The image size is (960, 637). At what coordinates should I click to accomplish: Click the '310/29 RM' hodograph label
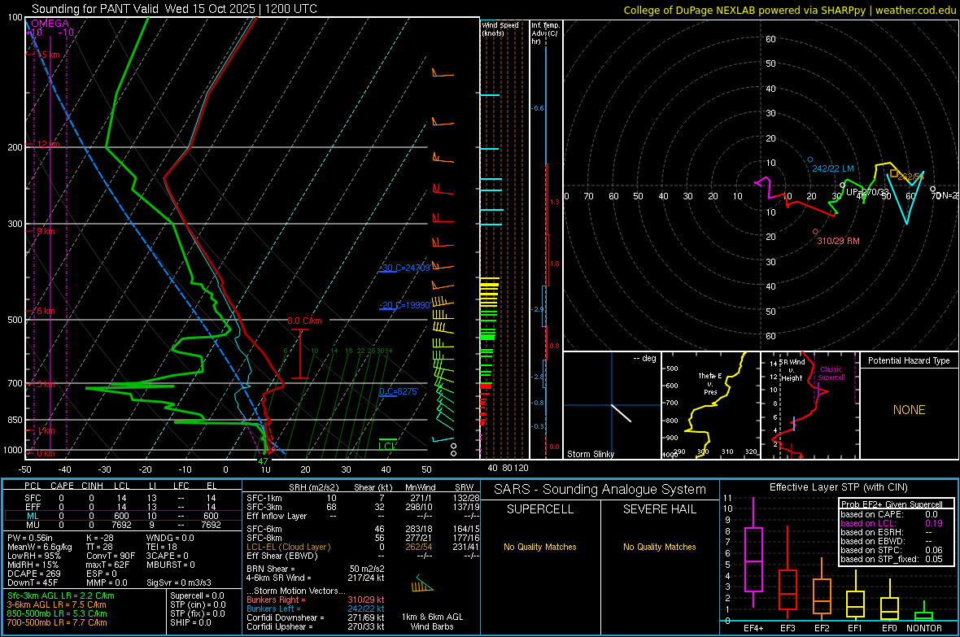(x=838, y=241)
